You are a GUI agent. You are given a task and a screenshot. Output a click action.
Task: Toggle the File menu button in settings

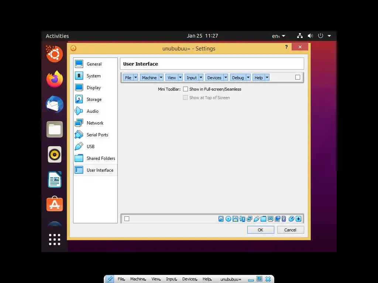pos(128,77)
